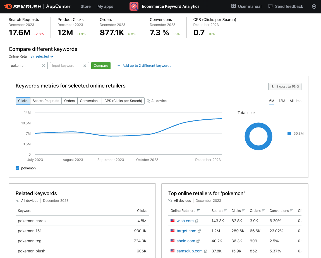Sort retailers by the Clicks column arrows
321x258 pixels.
[x=244, y=210]
